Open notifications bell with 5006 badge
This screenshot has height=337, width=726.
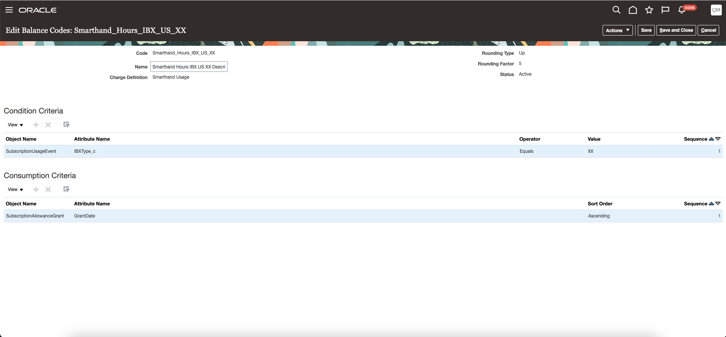[682, 10]
